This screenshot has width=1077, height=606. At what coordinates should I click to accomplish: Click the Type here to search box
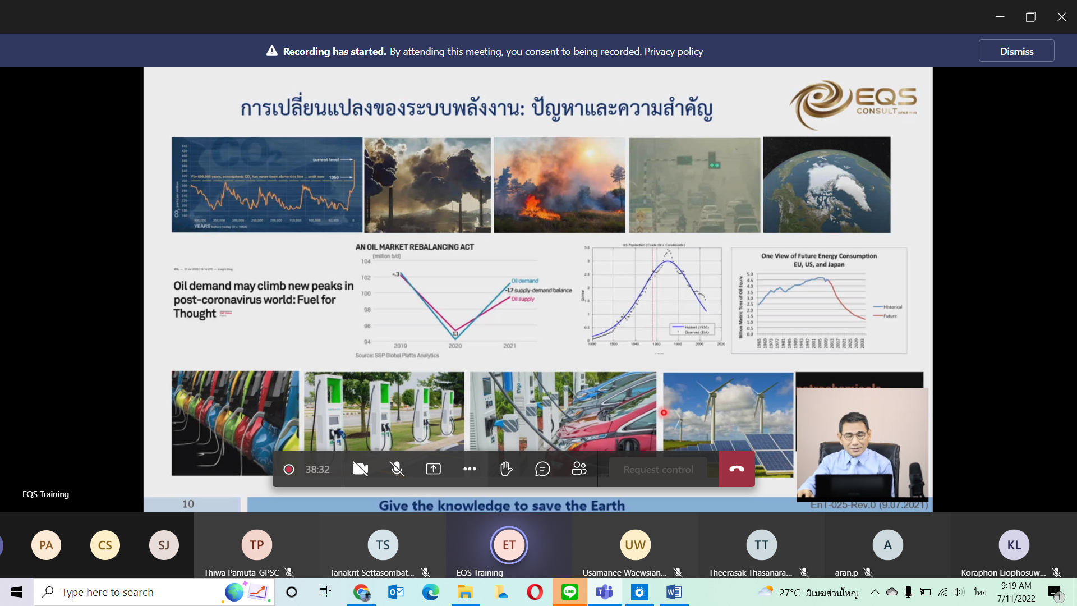154,592
